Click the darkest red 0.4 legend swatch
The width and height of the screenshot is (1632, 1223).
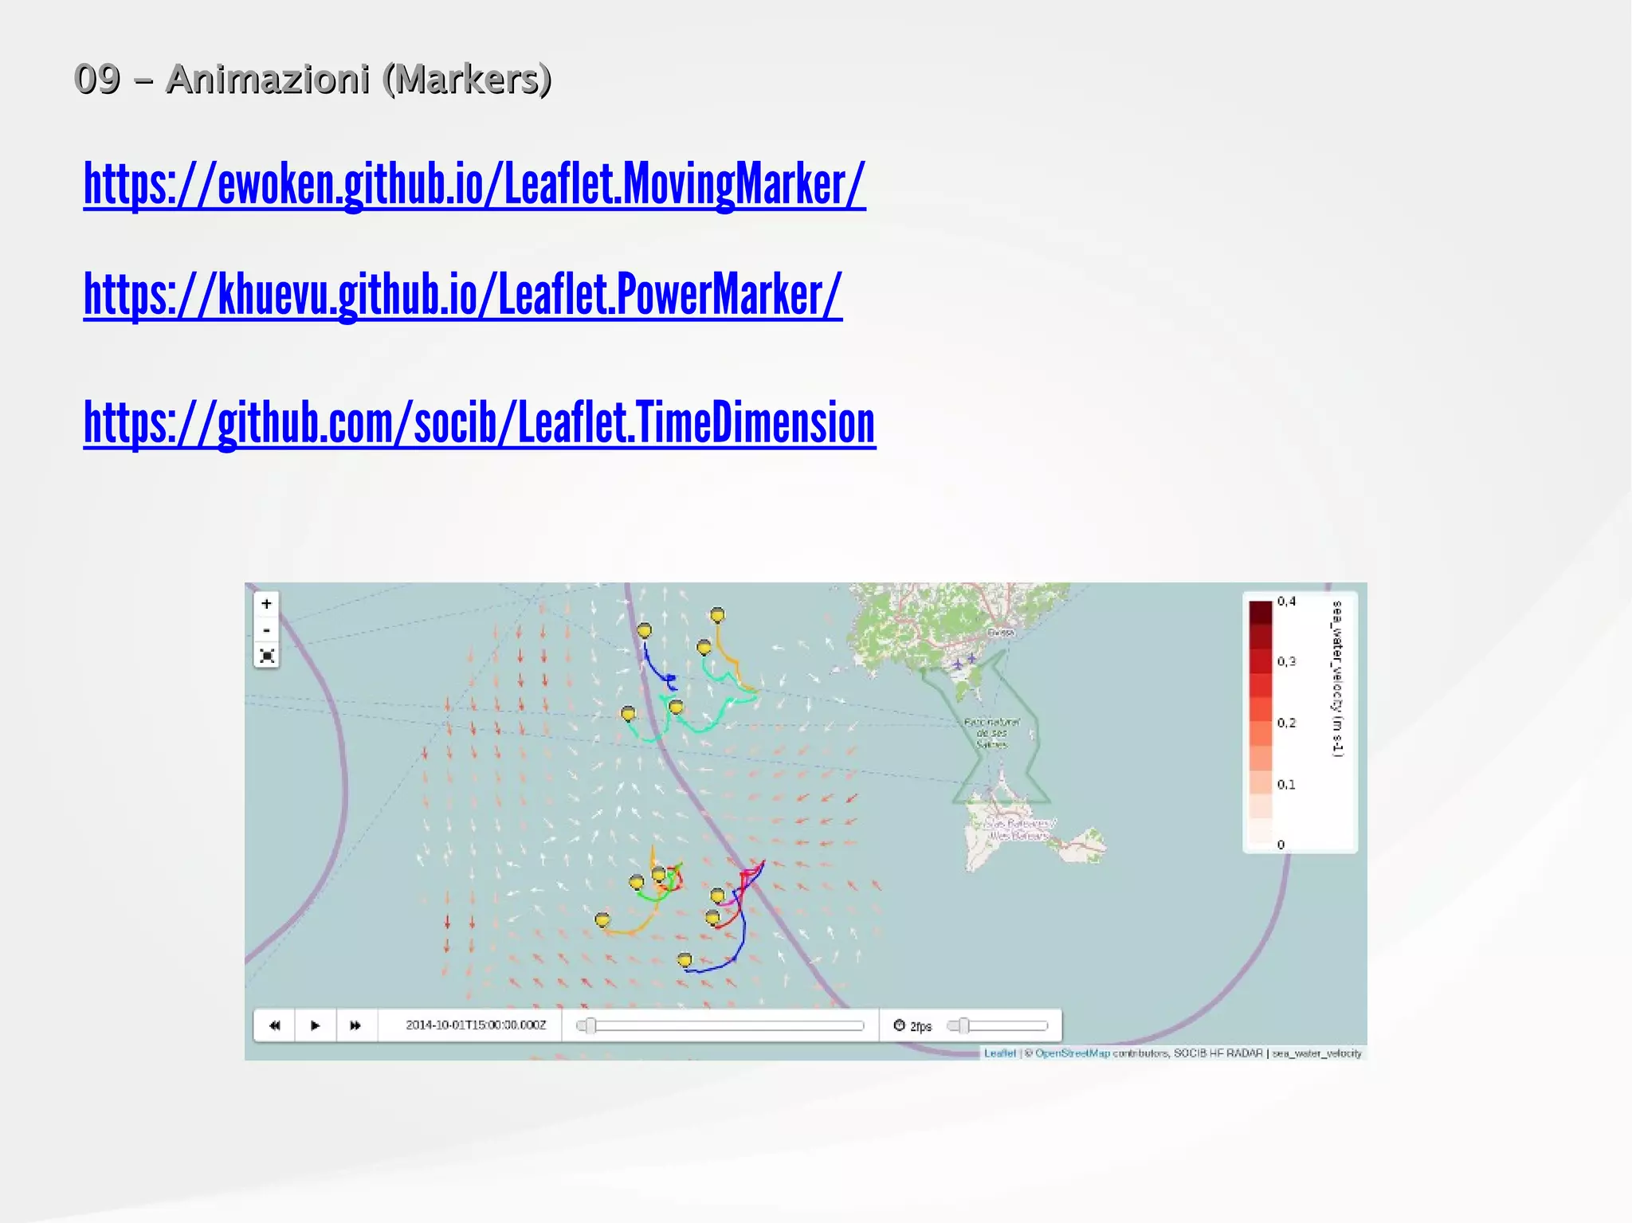click(1261, 613)
